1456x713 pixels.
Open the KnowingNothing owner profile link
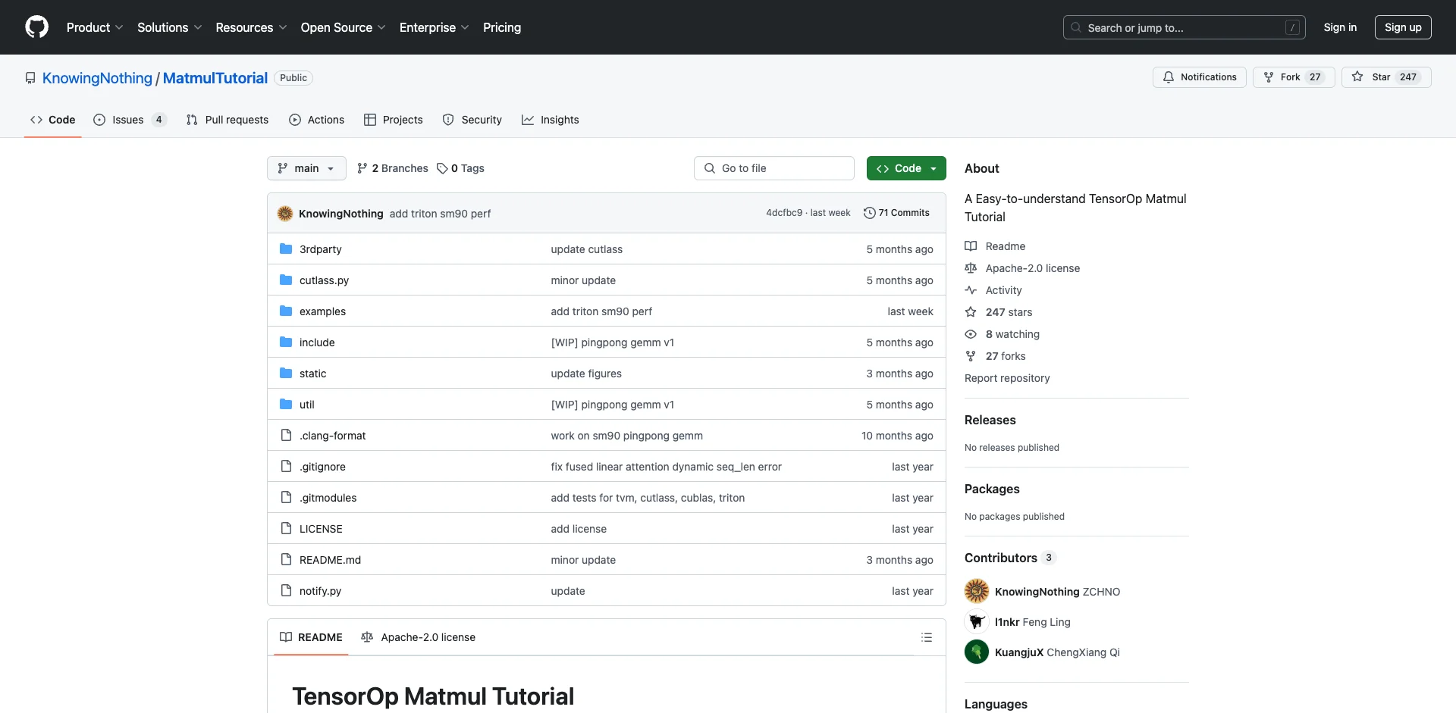[97, 78]
